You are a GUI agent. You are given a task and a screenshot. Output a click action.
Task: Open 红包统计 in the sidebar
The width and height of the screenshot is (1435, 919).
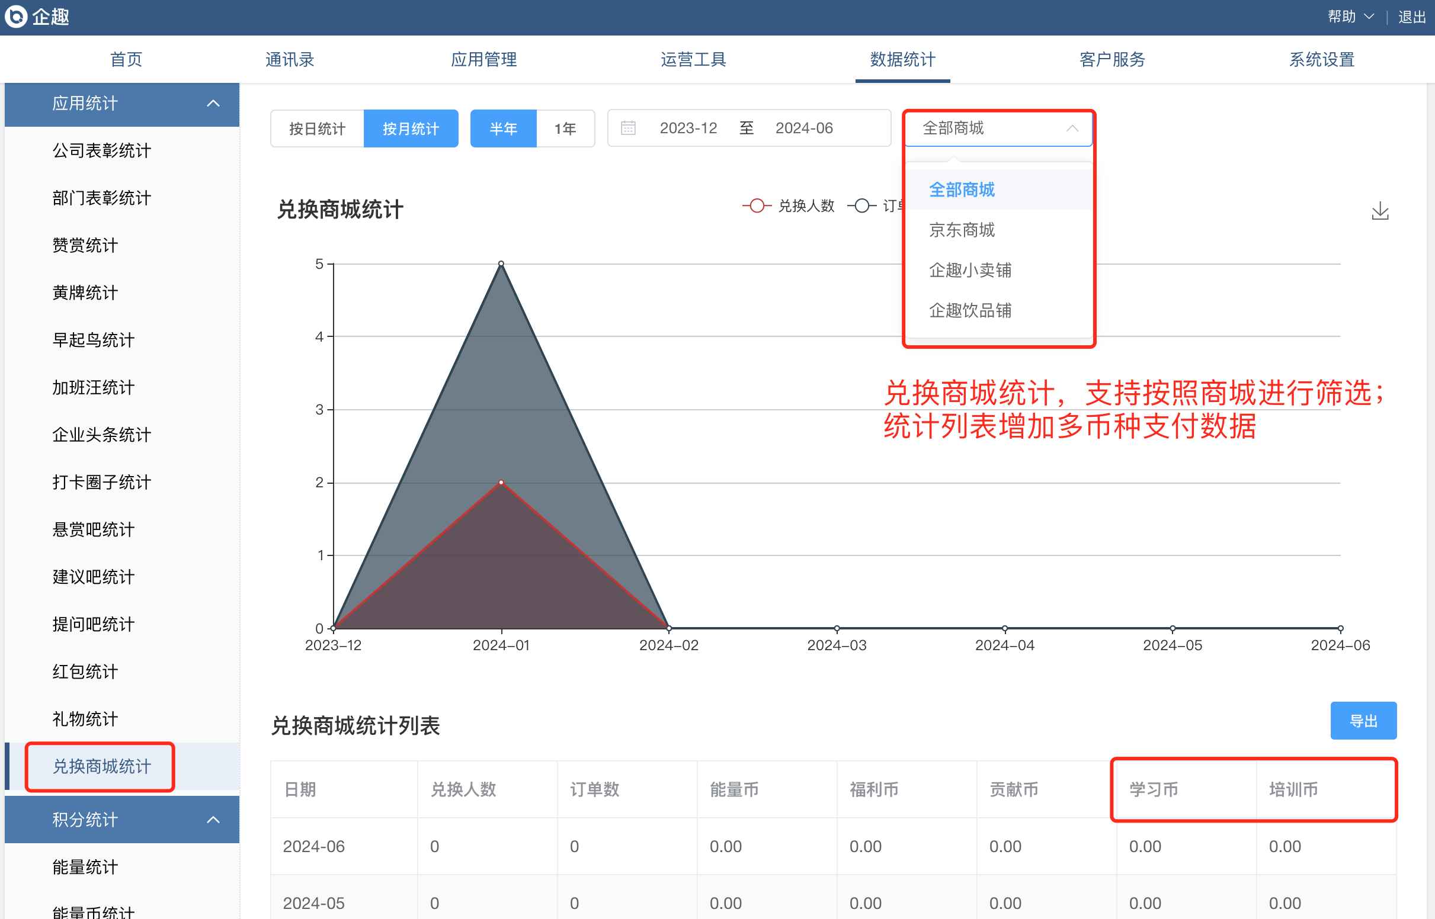coord(85,671)
